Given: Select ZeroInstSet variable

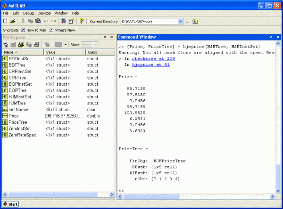Looking at the screenshot, I should 58,129.
